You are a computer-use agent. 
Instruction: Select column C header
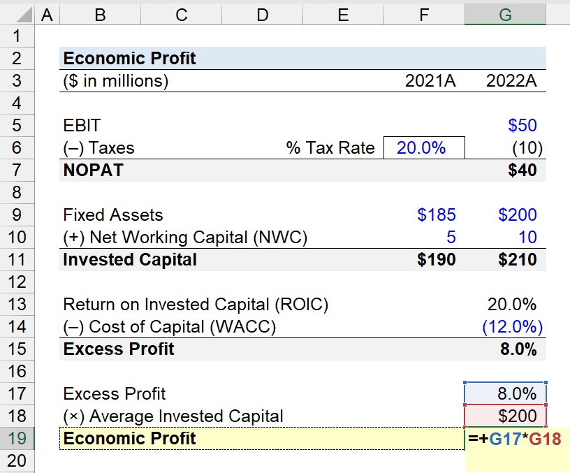point(181,15)
